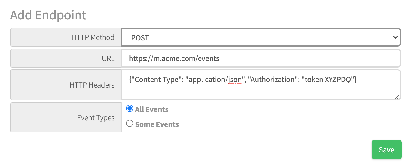The height and width of the screenshot is (164, 410).
Task: Select the All Events radio button
Action: pyautogui.click(x=130, y=109)
